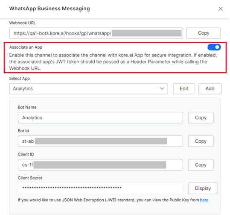Image resolution: width=230 pixels, height=215 pixels.
Task: Click inside the Client ID field
Action: tap(100, 165)
